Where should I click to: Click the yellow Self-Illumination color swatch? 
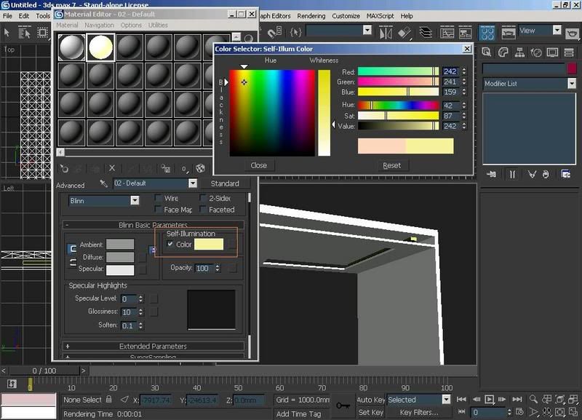click(x=209, y=245)
